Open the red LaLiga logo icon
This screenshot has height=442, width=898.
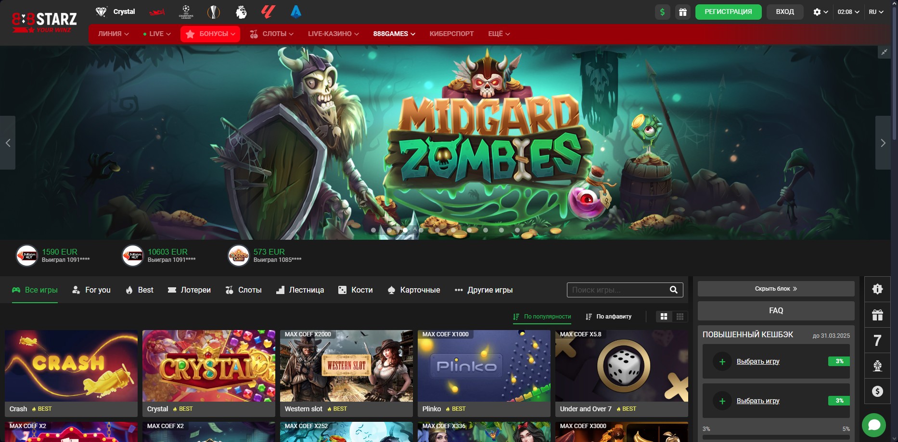click(268, 12)
